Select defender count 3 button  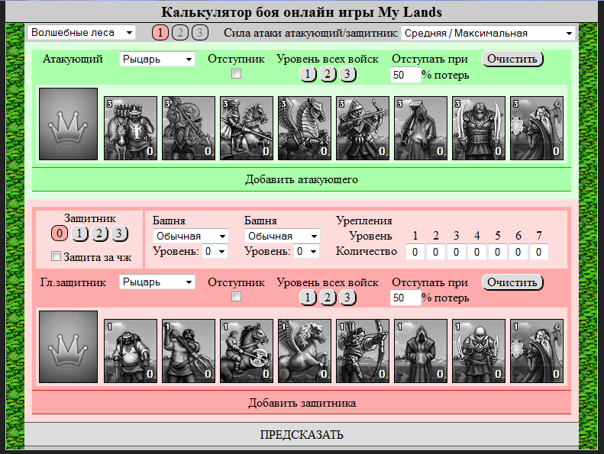119,233
